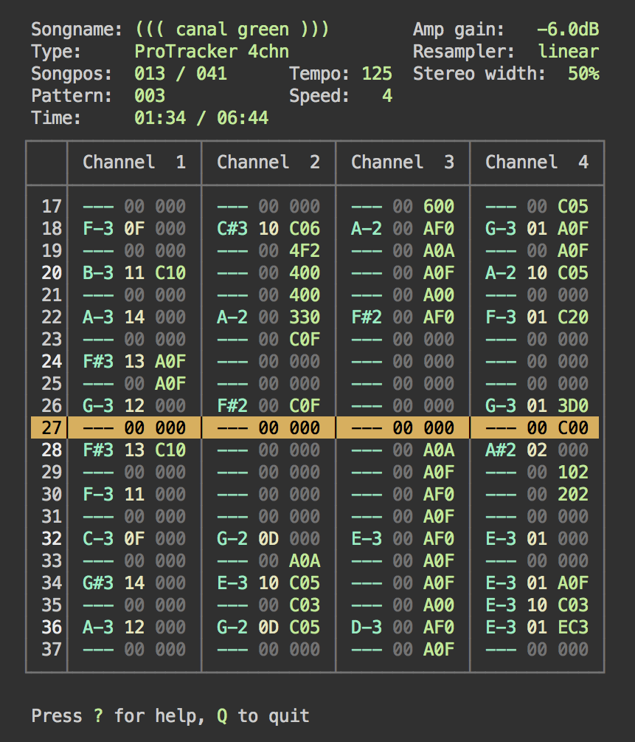Click the "102" effect in row 29
This screenshot has height=742, width=635.
[x=573, y=473]
